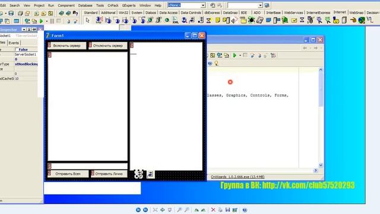Pick the square wave component icon

370,20
